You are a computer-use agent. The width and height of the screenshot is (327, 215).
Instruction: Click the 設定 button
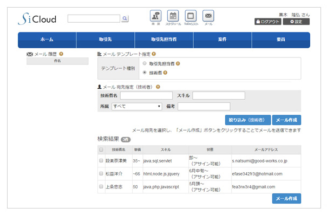tap(296, 22)
